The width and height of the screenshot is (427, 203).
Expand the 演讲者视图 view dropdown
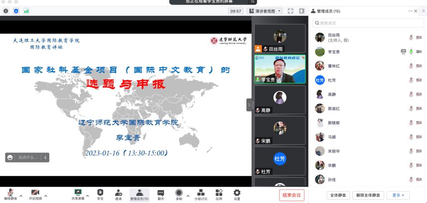(x=265, y=11)
